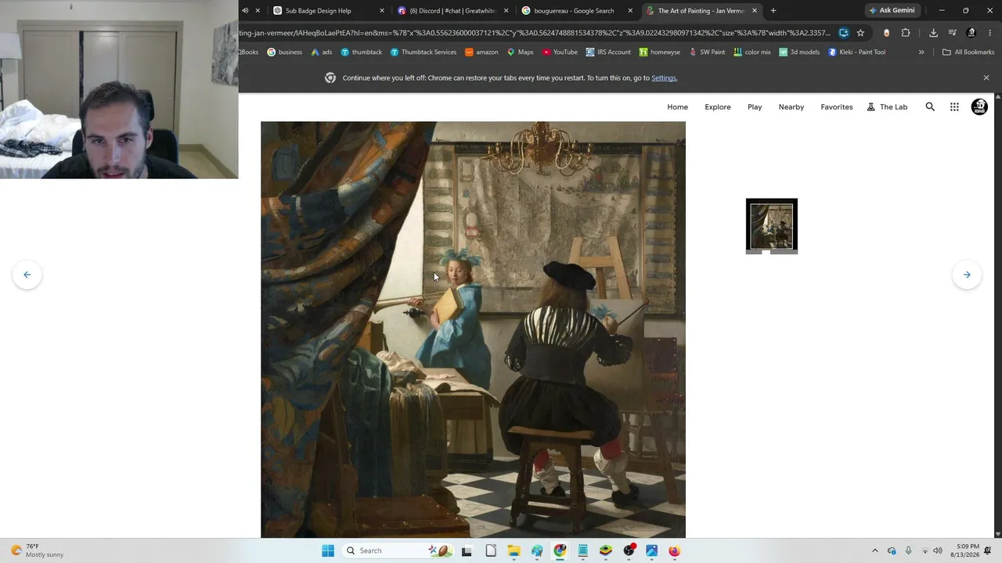Open File Explorer from the taskbar
1002x563 pixels.
514,550
